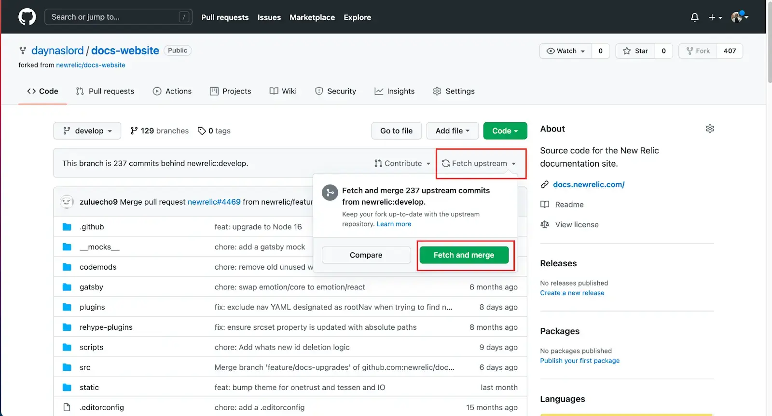Viewport: 772px width, 416px height.
Task: Open the .github folder
Action: coord(92,227)
